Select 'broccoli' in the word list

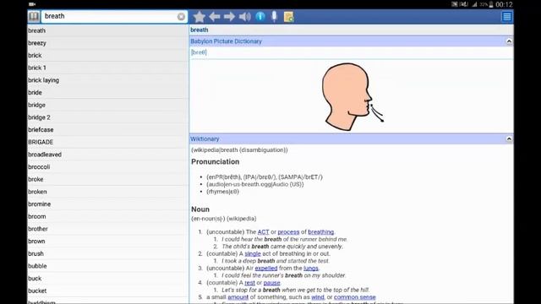point(107,167)
